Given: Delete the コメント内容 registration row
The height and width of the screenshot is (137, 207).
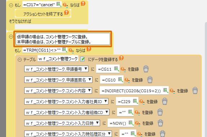Looking at the screenshot, I should coord(195,90).
